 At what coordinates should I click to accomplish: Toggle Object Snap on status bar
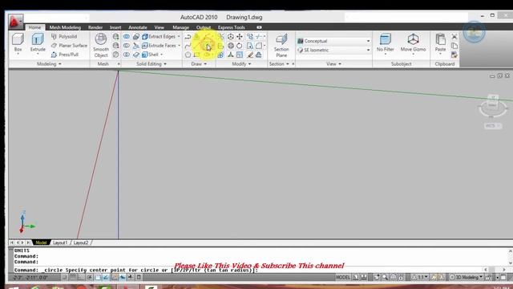click(98, 277)
